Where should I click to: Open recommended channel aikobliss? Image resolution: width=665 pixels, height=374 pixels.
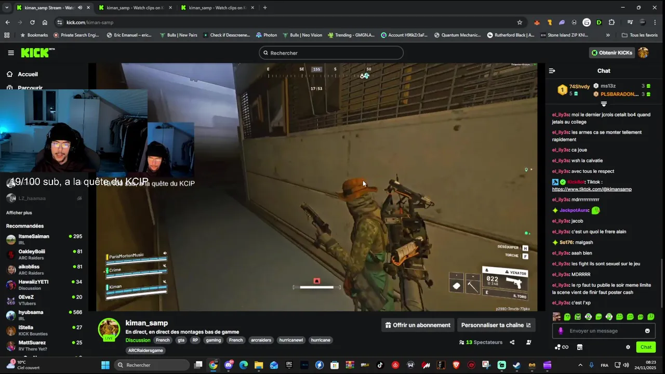tap(44, 270)
